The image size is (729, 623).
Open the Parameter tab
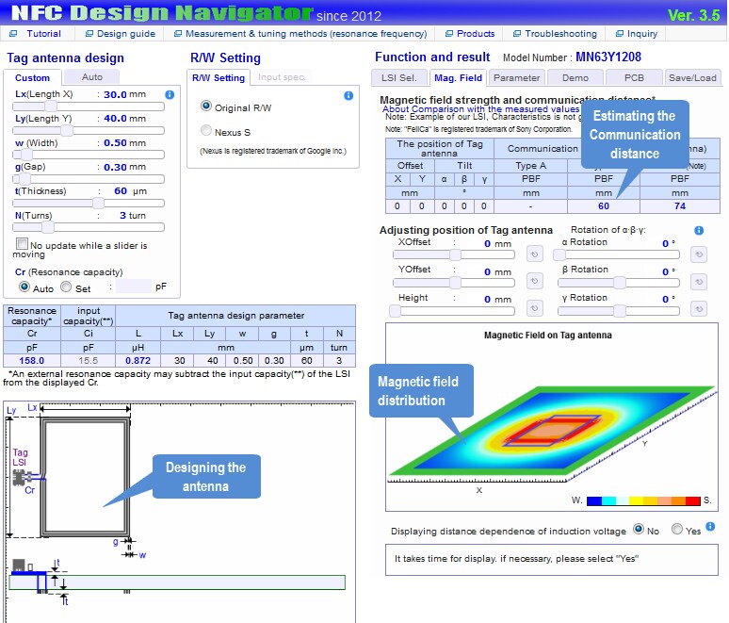click(x=516, y=78)
